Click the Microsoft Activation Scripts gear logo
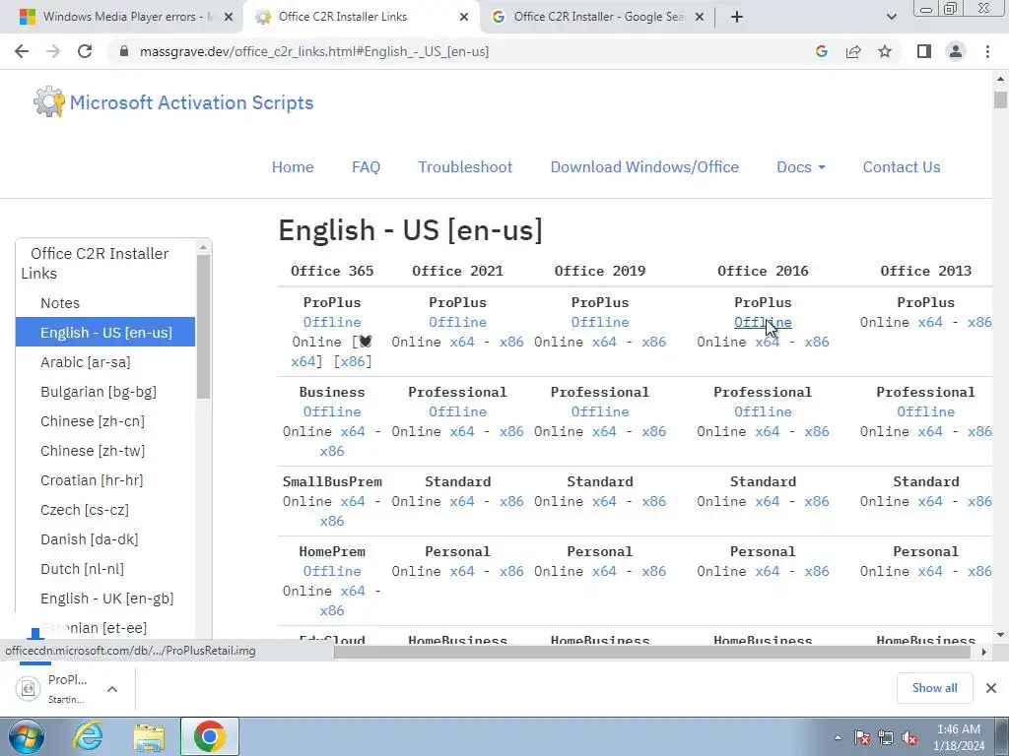 49,101
